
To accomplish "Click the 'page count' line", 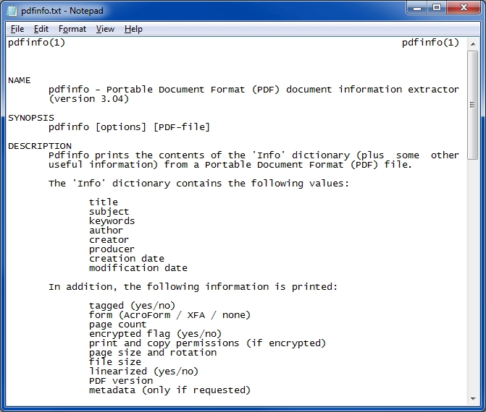I will pos(118,325).
